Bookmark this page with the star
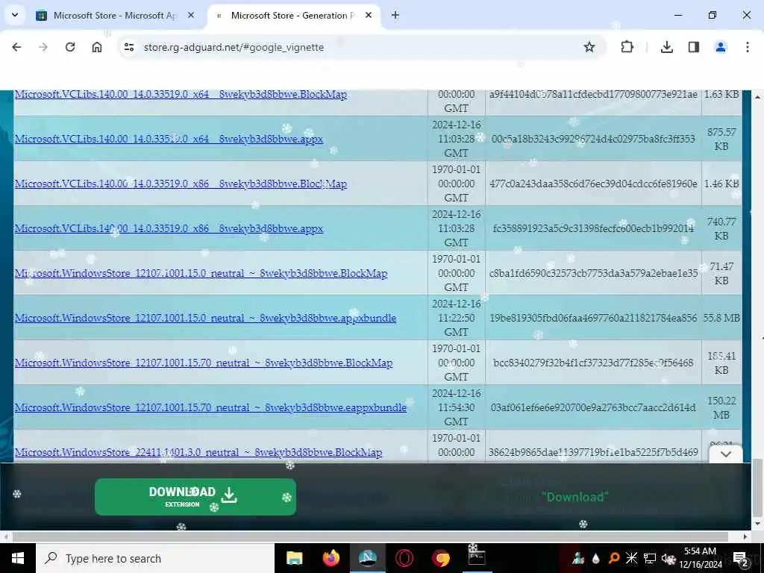 [x=589, y=47]
